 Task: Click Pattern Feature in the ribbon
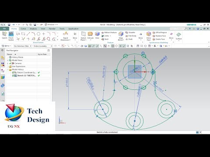pos(109,32)
